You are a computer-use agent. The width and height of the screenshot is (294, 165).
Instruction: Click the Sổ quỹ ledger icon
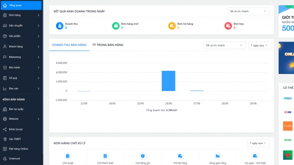pos(5,78)
